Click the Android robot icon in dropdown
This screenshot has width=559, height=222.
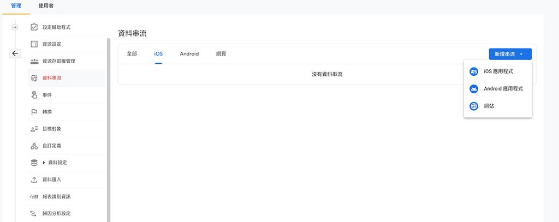(x=474, y=89)
